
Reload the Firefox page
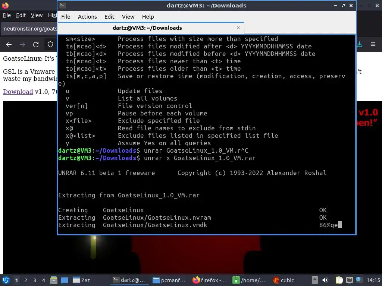point(36,45)
